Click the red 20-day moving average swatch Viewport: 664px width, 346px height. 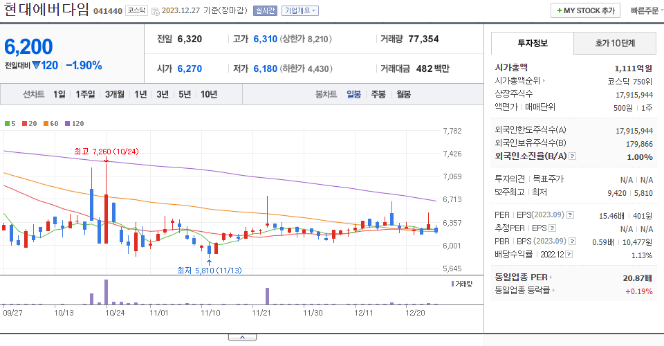coord(25,124)
